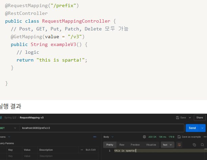Click the three-dot icon beside Bulk Edit
The height and width of the screenshot is (160, 207).
point(82,150)
